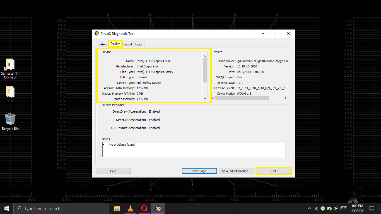Click 'Full Display Device' device type value

(x=149, y=83)
